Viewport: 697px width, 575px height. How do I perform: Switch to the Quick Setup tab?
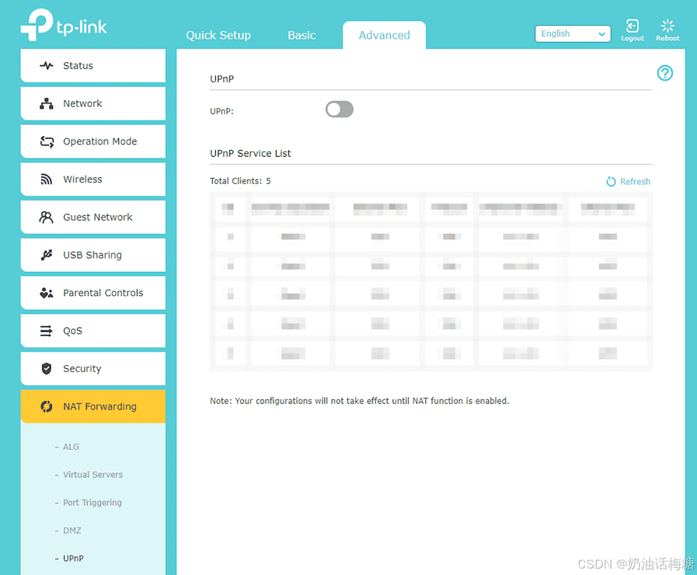click(218, 35)
